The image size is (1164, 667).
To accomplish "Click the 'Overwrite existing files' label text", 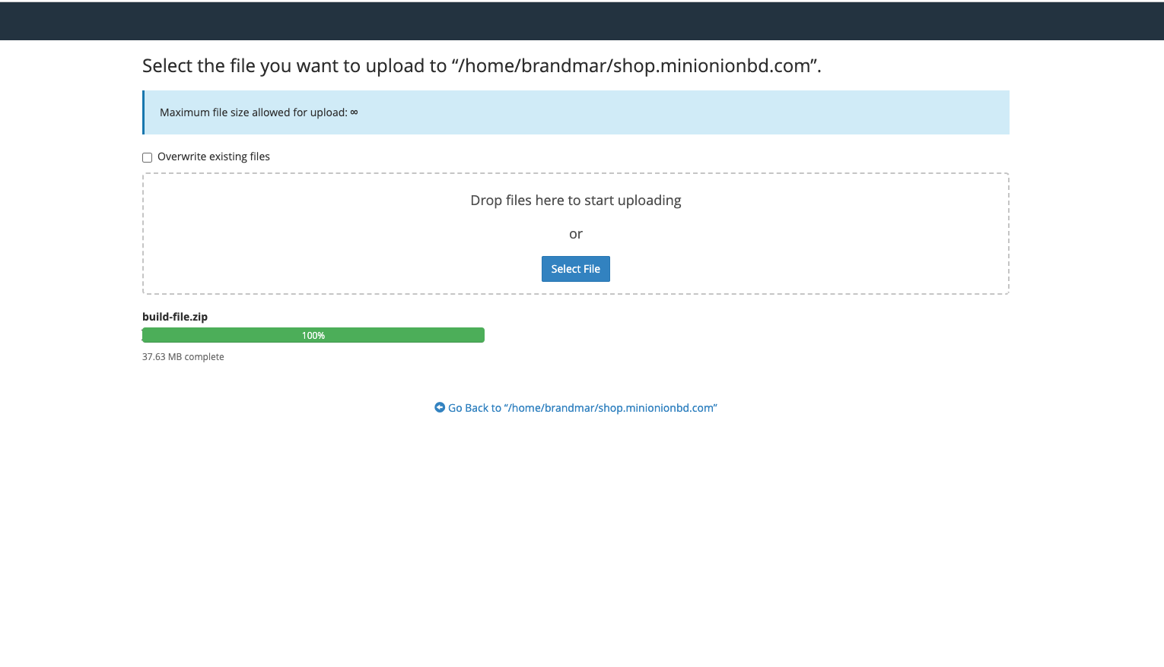I will [213, 156].
